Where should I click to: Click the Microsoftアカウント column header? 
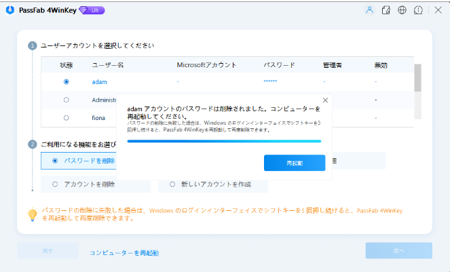[206, 65]
